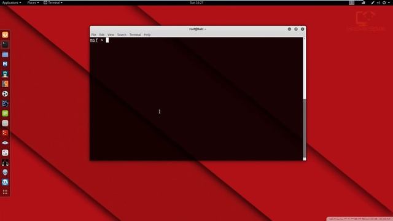Open the terminal Edit menu
The height and width of the screenshot is (221, 393).
(x=102, y=34)
